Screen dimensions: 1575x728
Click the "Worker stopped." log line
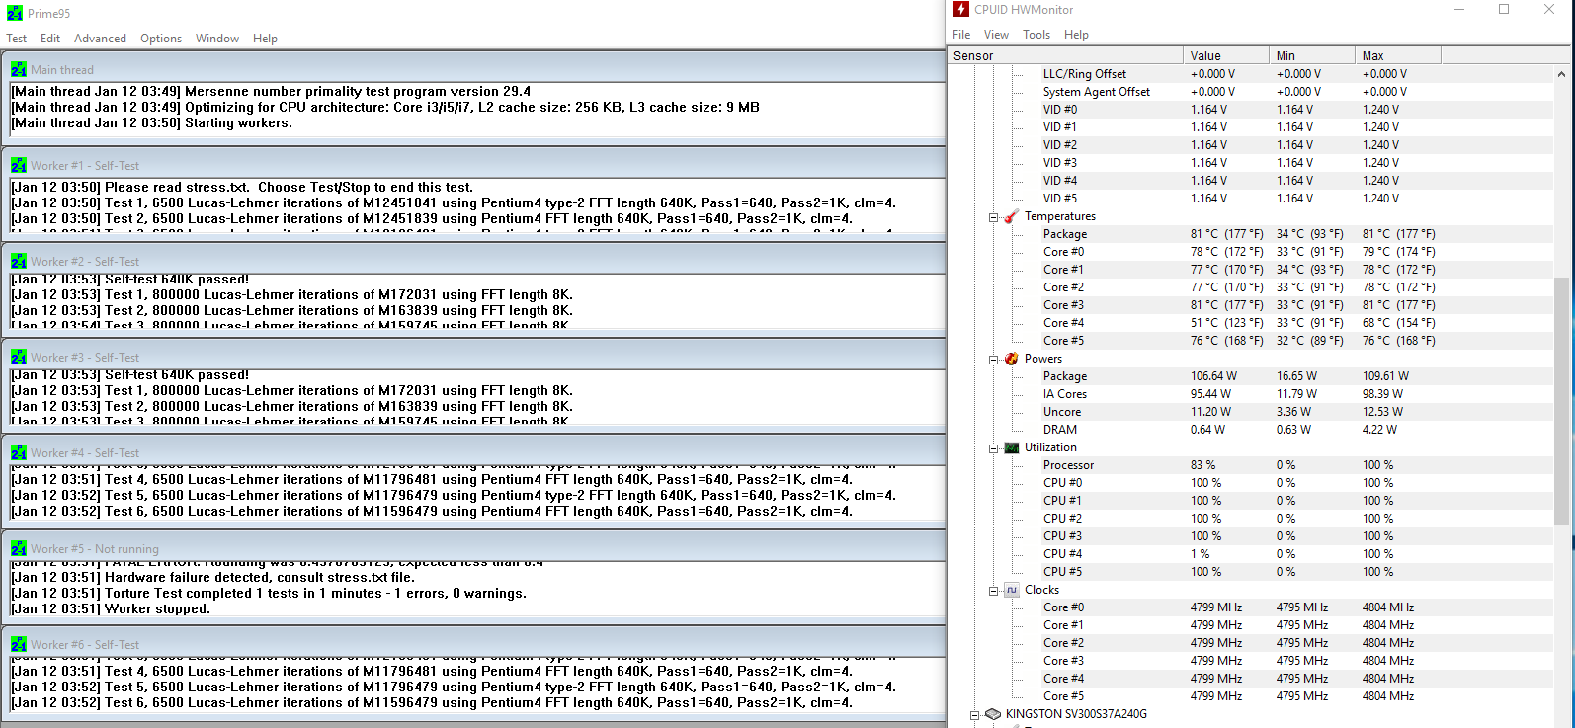111,609
